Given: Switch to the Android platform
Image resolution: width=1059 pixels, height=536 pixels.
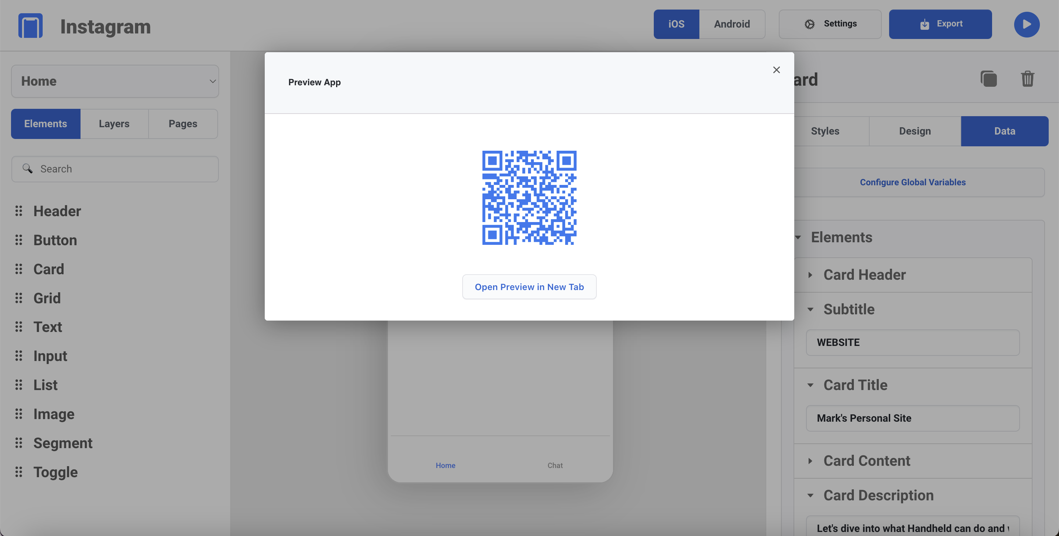Looking at the screenshot, I should click(x=732, y=24).
